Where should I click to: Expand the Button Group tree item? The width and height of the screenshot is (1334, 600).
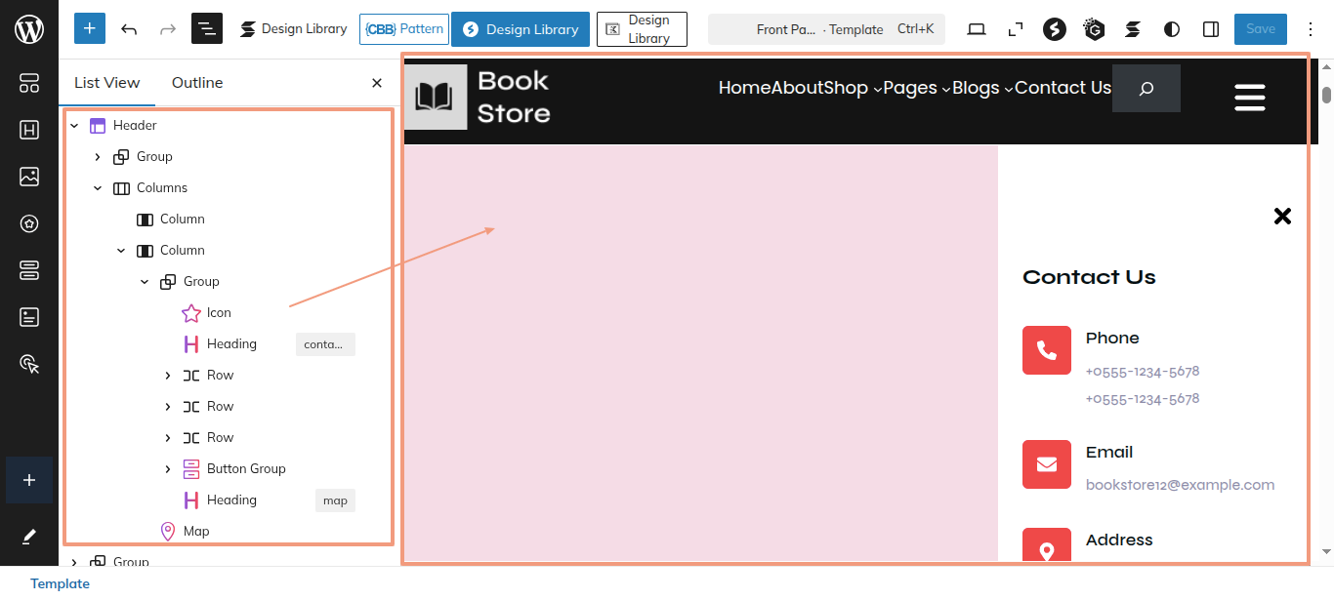pyautogui.click(x=168, y=469)
